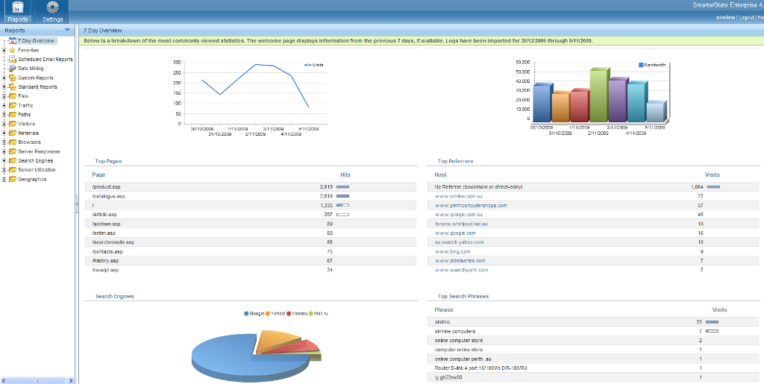The width and height of the screenshot is (764, 384).
Task: Open the /catalogue.asp page link
Action: pos(108,196)
